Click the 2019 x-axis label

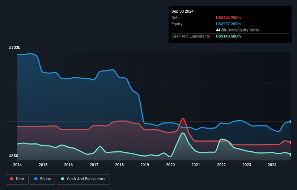click(x=145, y=165)
